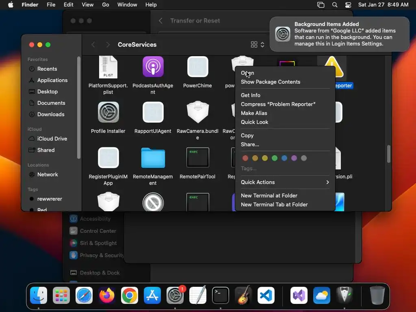Open Control Center from the menu bar

[348, 5]
